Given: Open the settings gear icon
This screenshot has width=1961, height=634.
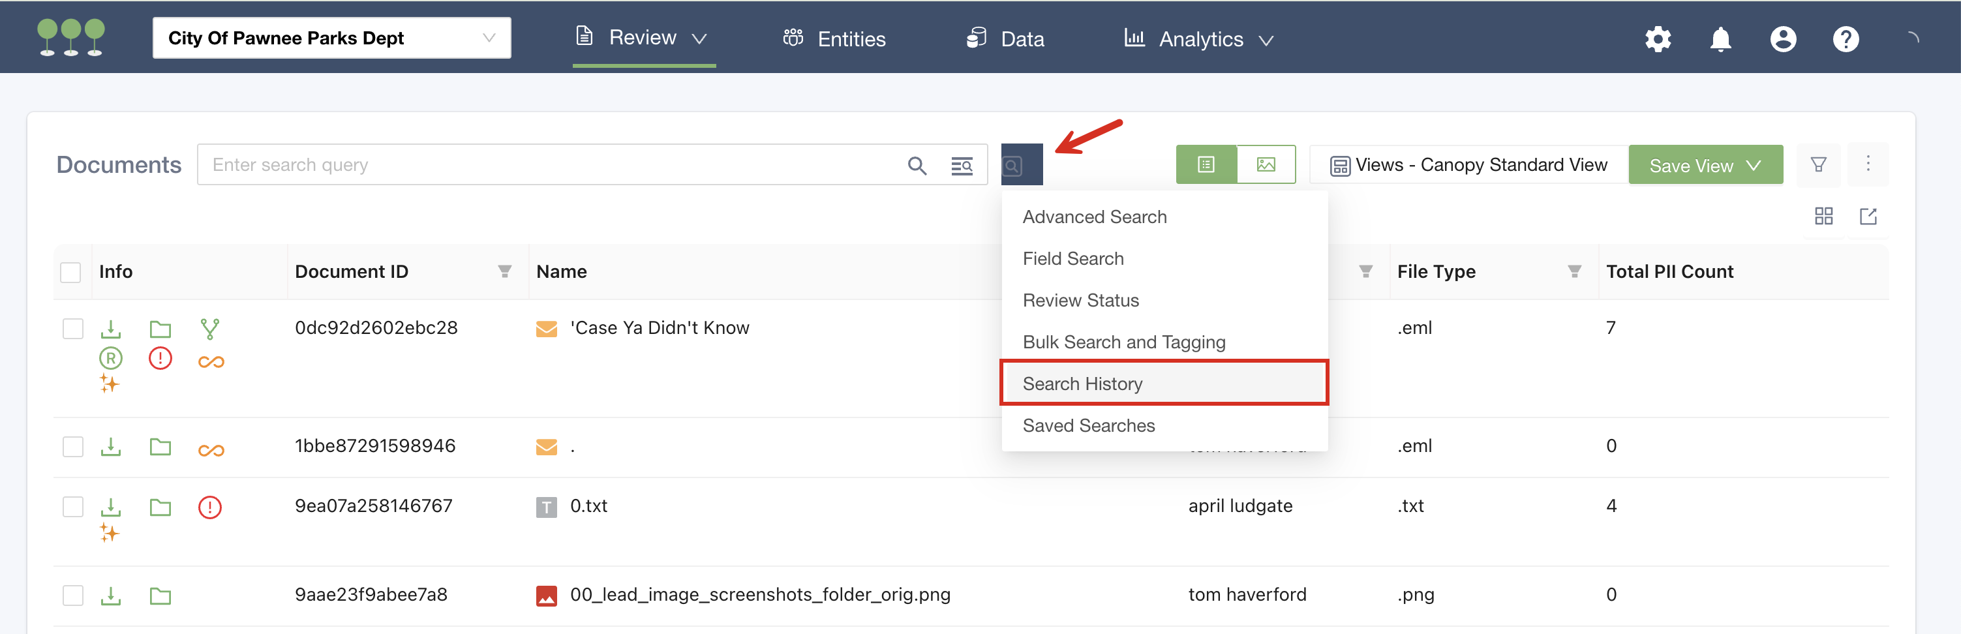Looking at the screenshot, I should (x=1657, y=39).
